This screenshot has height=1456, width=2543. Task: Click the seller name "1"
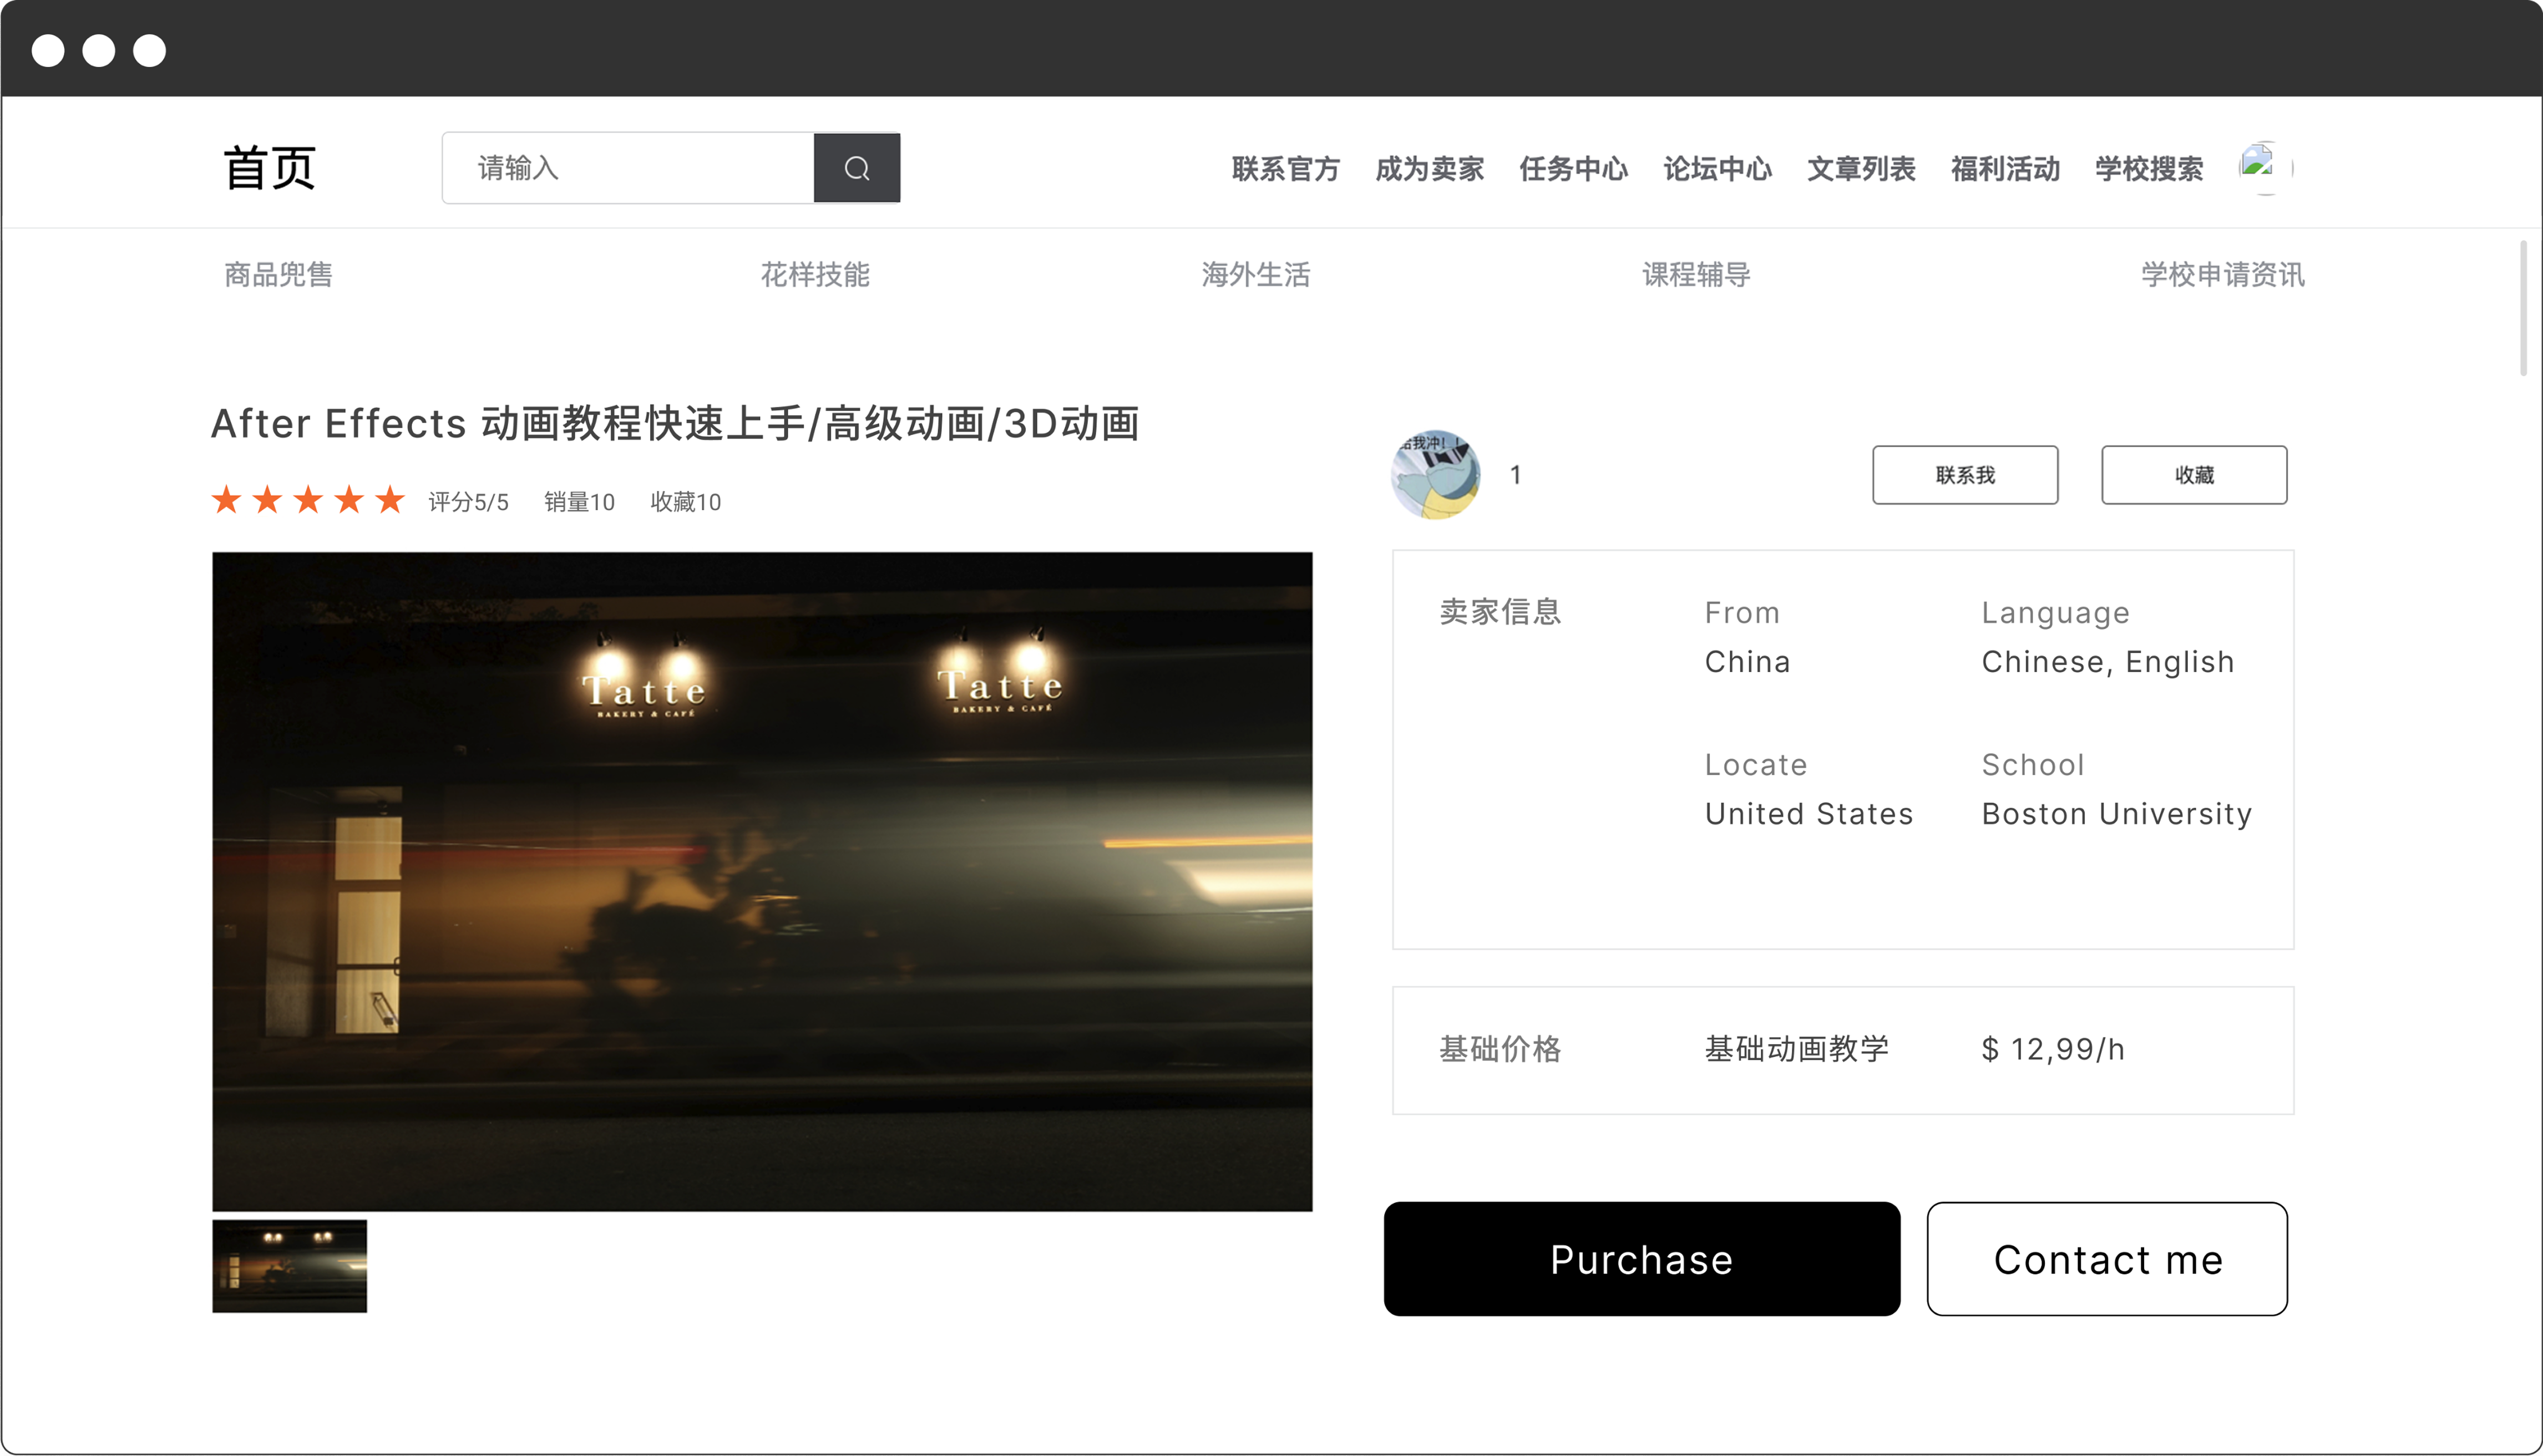point(1516,475)
